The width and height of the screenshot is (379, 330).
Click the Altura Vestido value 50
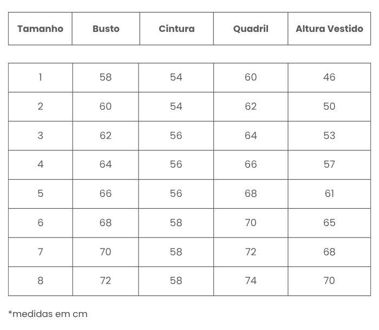pyautogui.click(x=329, y=107)
